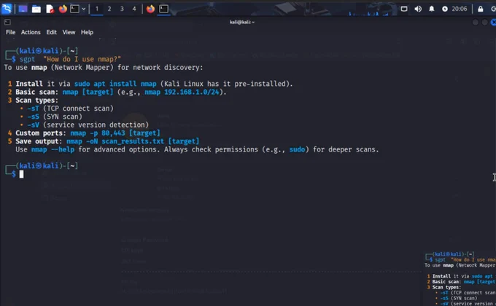Click the "nmap 192.168.1.0/24" example
This screenshot has width=496, height=306.
point(182,92)
